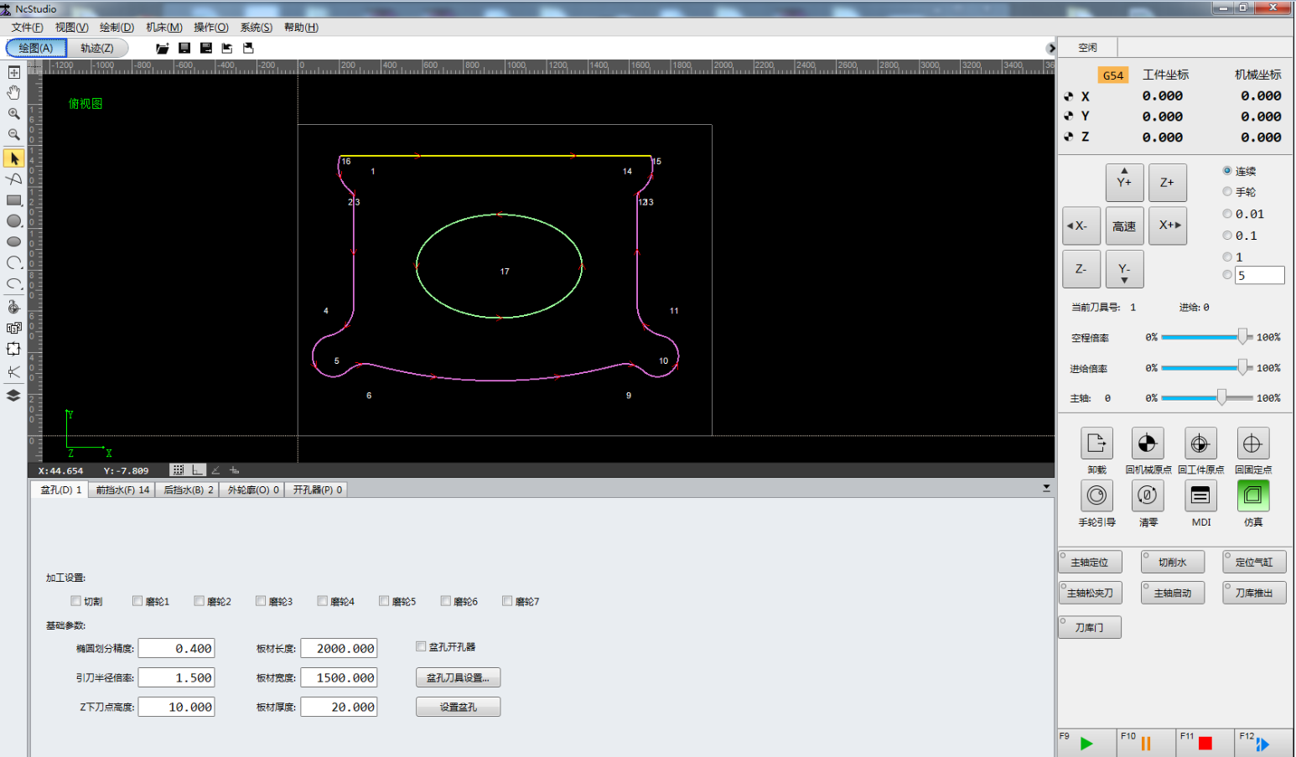Toggle the 主轴定位 button
This screenshot has height=757, width=1296.
click(x=1090, y=562)
